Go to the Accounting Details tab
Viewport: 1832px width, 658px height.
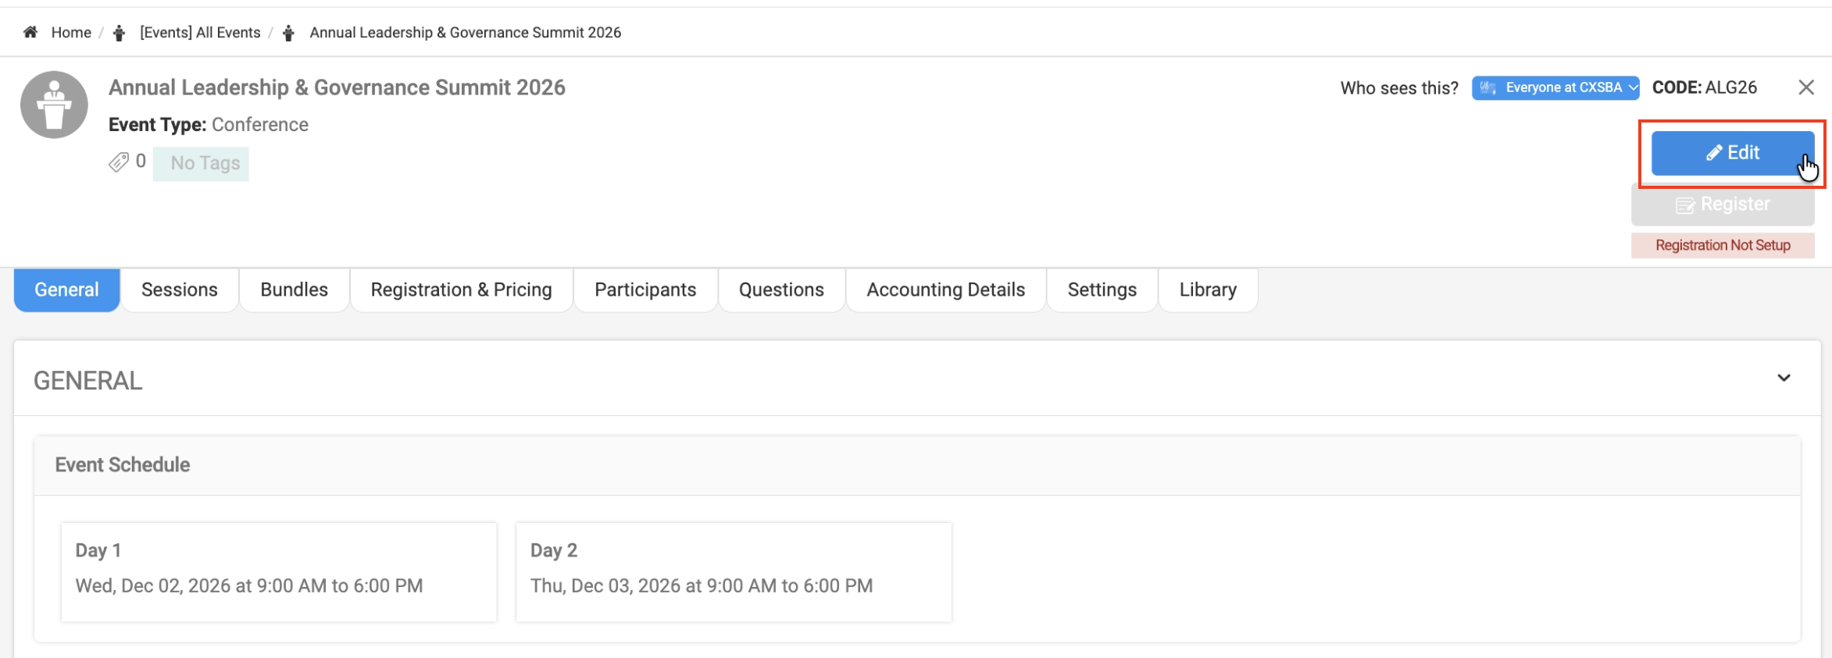click(x=945, y=290)
